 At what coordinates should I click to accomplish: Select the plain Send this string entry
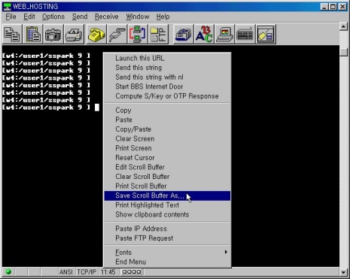(x=167, y=68)
